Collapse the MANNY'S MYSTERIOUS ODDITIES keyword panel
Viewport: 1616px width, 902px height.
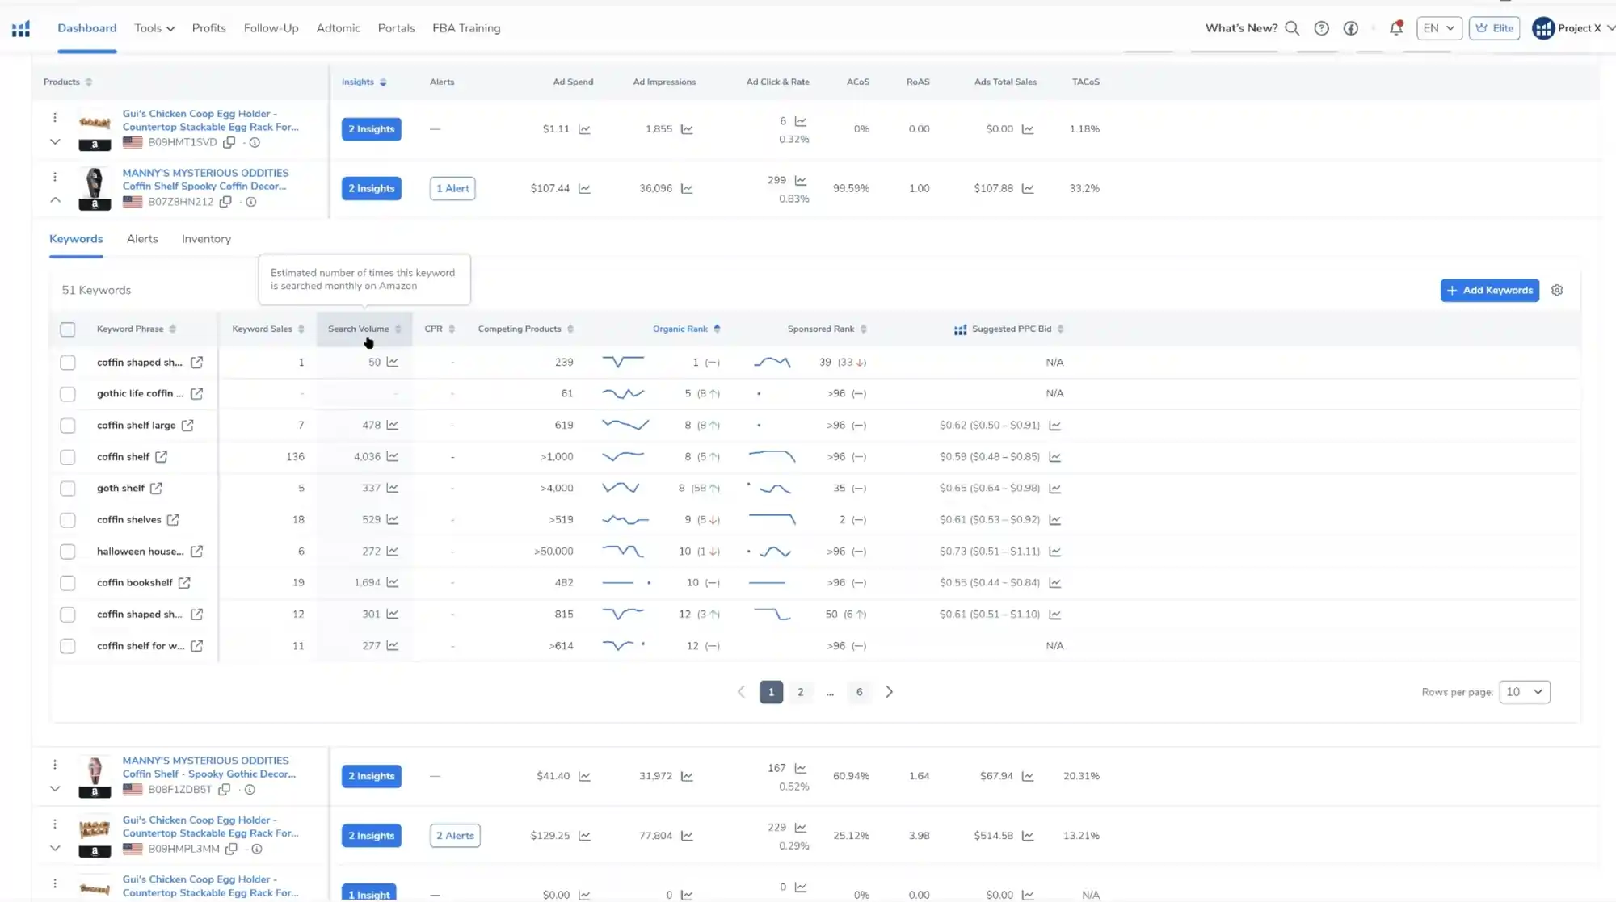click(x=55, y=200)
